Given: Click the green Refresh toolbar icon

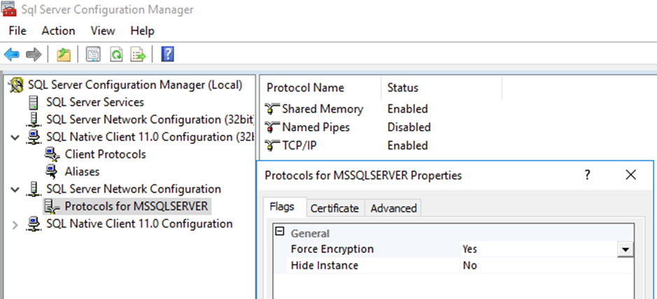Looking at the screenshot, I should tap(116, 54).
